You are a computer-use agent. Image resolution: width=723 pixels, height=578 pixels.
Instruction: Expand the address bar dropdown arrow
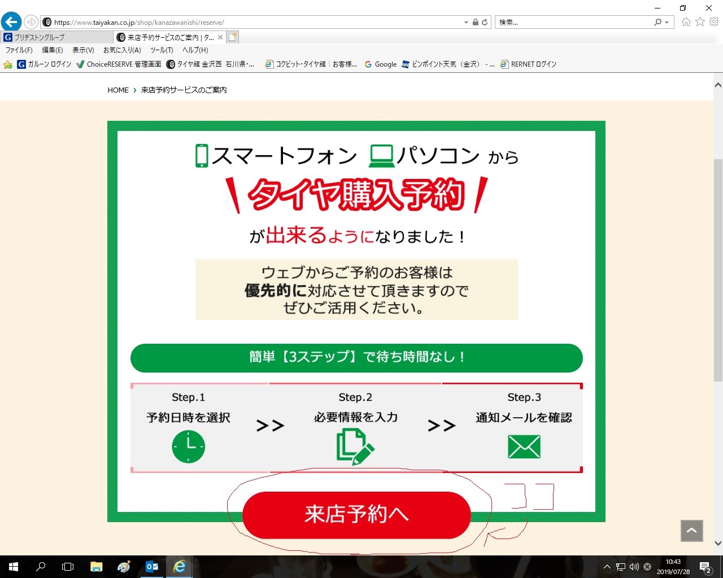pyautogui.click(x=466, y=23)
